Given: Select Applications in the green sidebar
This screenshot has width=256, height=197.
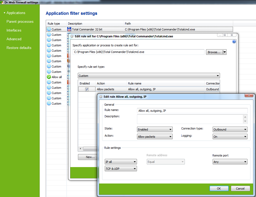Looking at the screenshot, I should (x=16, y=13).
